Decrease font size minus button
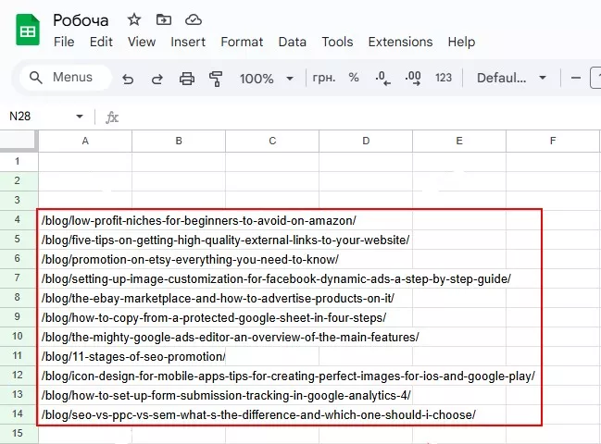This screenshot has height=444, width=601. (x=575, y=78)
